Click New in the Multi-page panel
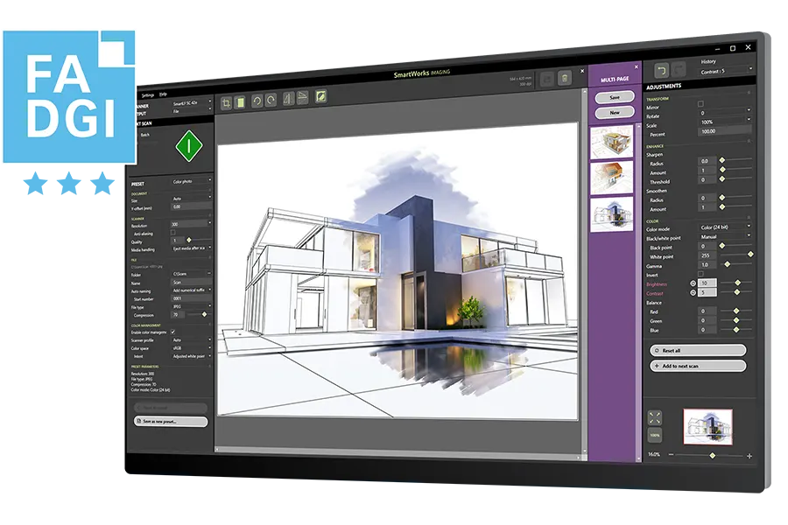Screen dimensions: 788x525 point(614,113)
